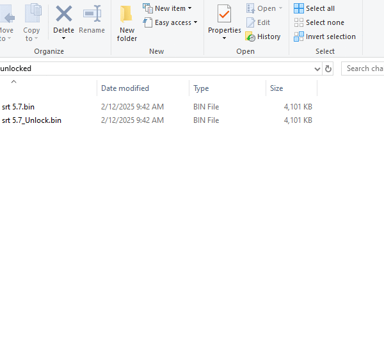Click the Edit label

(x=264, y=22)
